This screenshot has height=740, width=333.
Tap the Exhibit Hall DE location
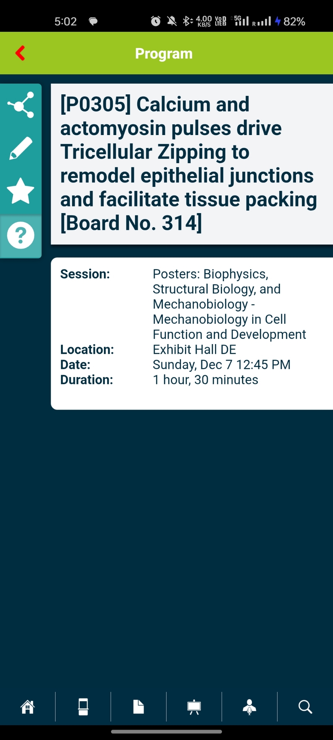[195, 350]
